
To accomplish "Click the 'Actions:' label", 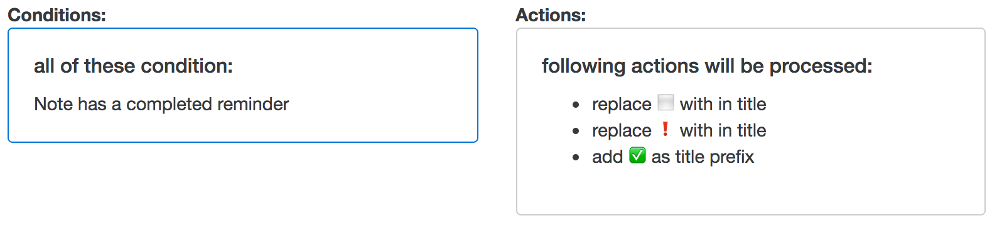I will 551,15.
